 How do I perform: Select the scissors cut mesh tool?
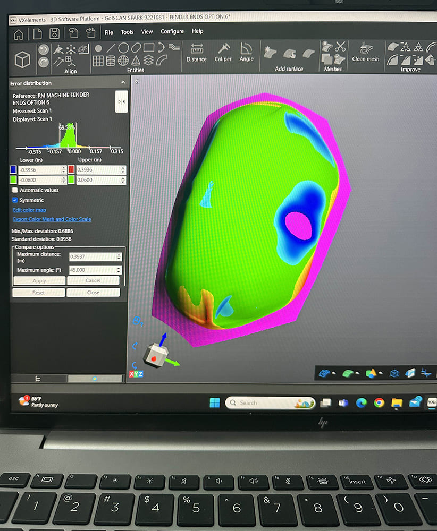click(x=340, y=46)
